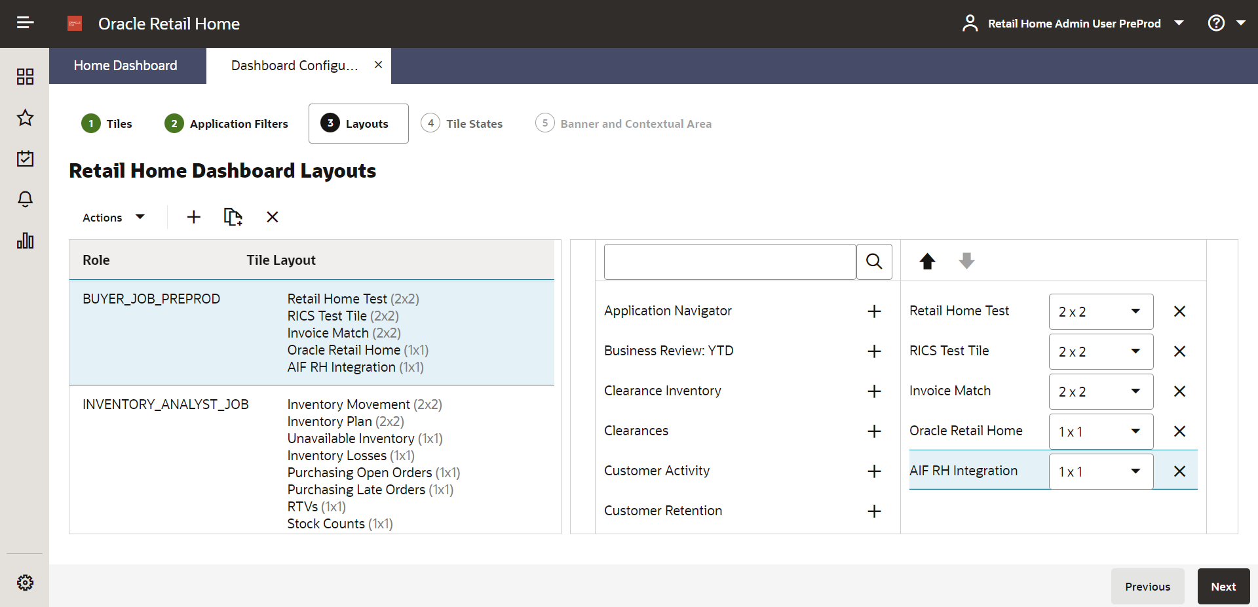The width and height of the screenshot is (1258, 607).
Task: Open application settings gear icon
Action: tap(25, 583)
